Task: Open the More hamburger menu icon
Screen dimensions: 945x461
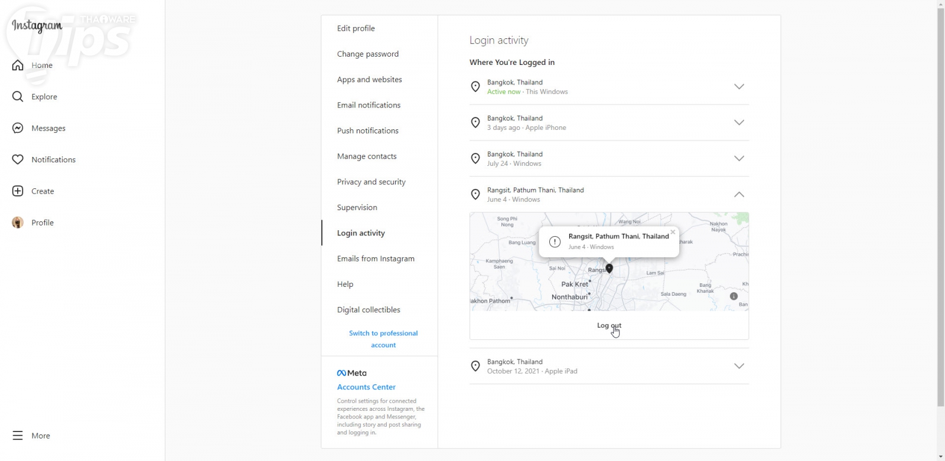Action: tap(18, 436)
